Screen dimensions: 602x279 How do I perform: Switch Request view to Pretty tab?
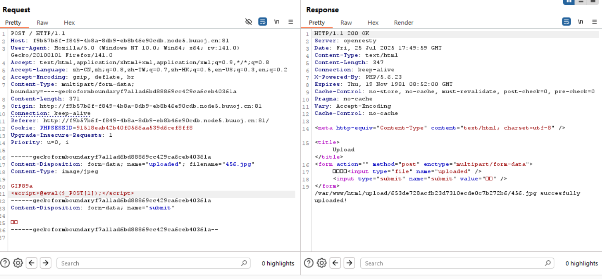[x=13, y=23]
